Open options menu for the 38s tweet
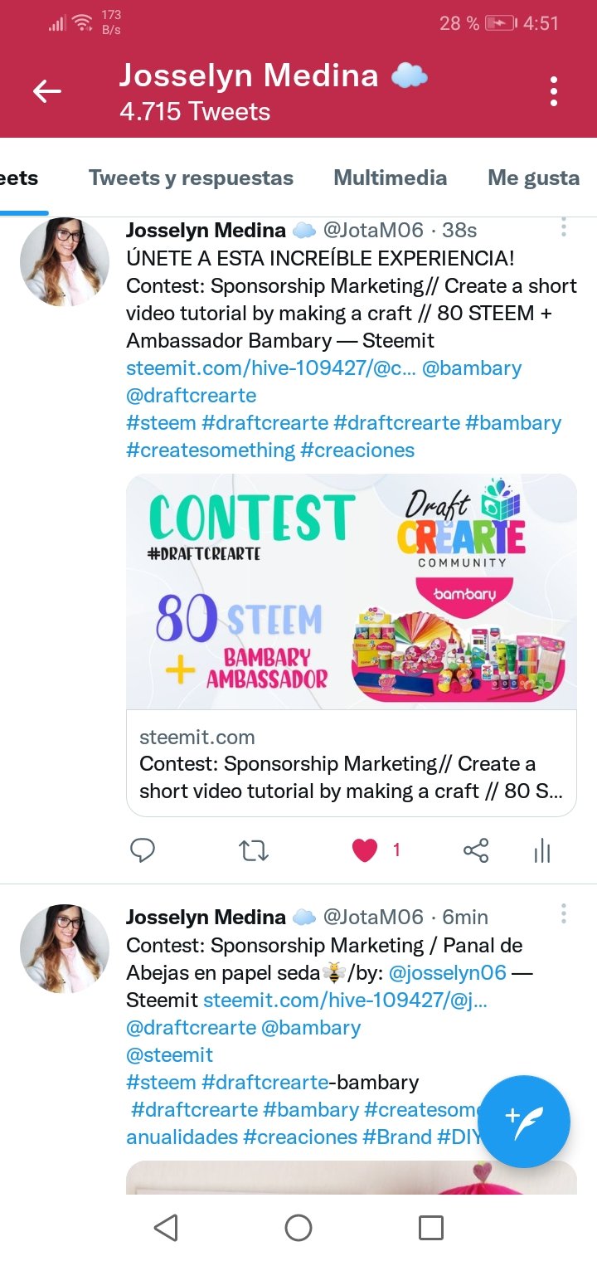Viewport: 597px width, 1261px height. [x=564, y=227]
